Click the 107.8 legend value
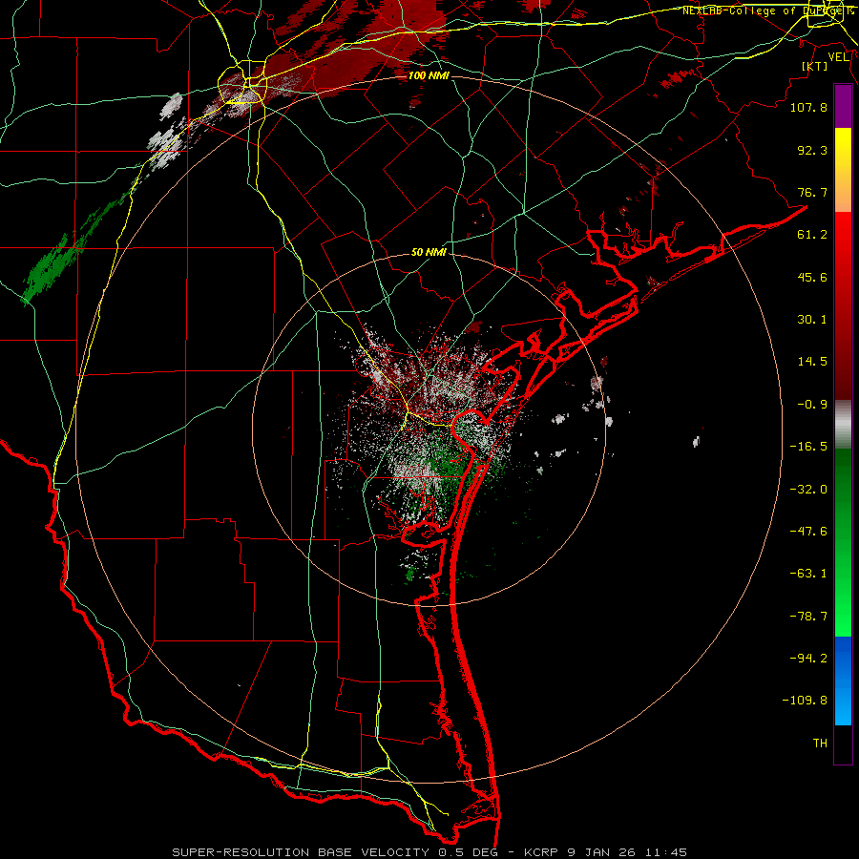This screenshot has height=859, width=859. coord(808,107)
